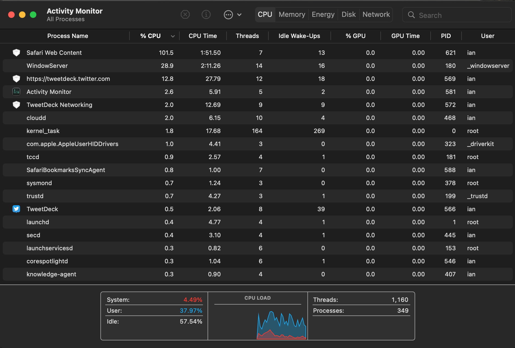The image size is (515, 348).
Task: Click the tweetdeck.twitter.com shield icon
Action: click(16, 79)
